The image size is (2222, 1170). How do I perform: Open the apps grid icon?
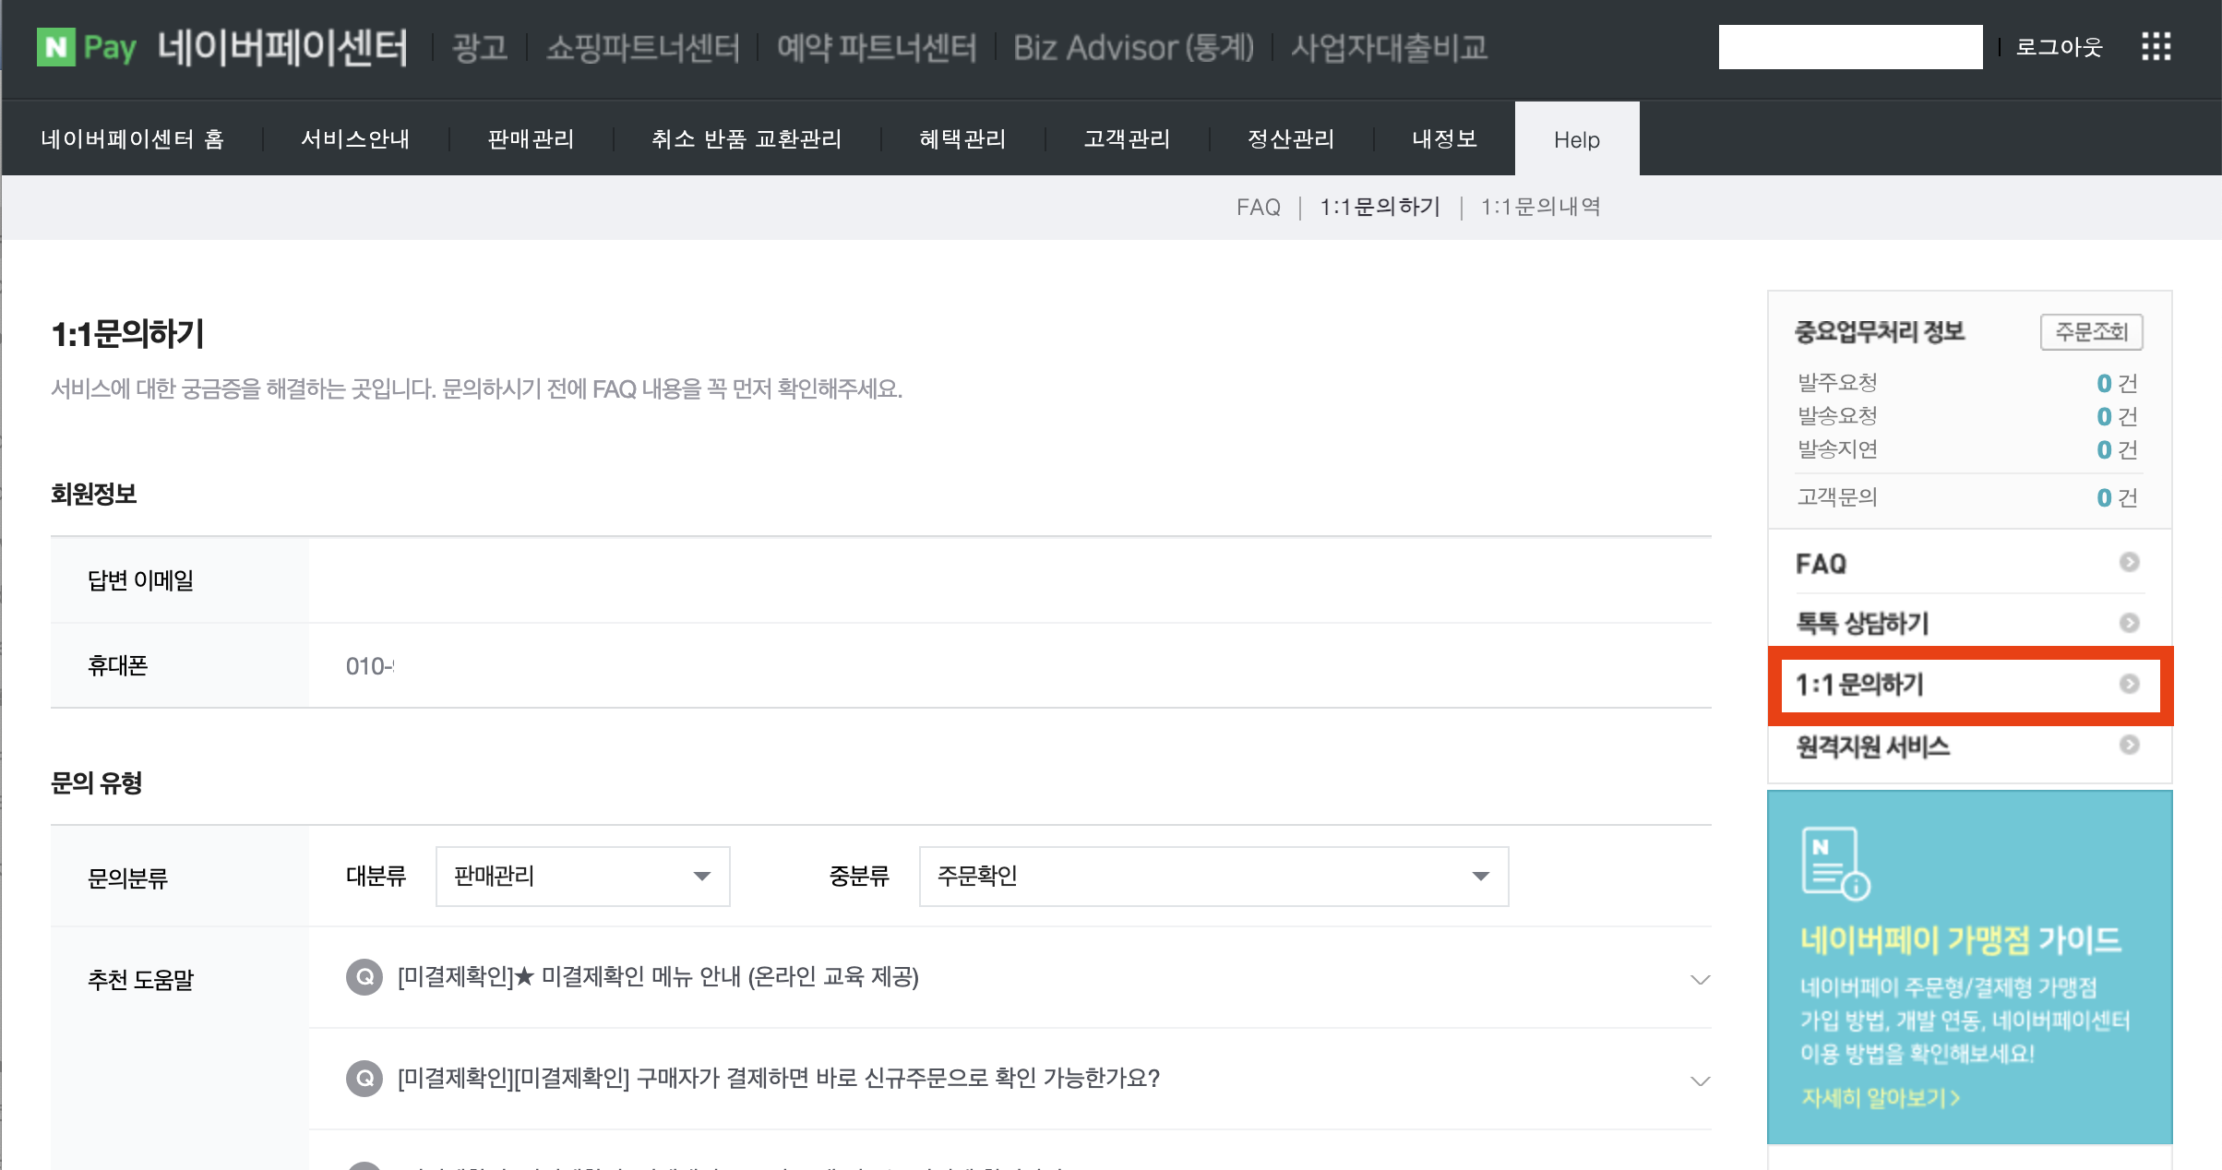tap(2156, 46)
